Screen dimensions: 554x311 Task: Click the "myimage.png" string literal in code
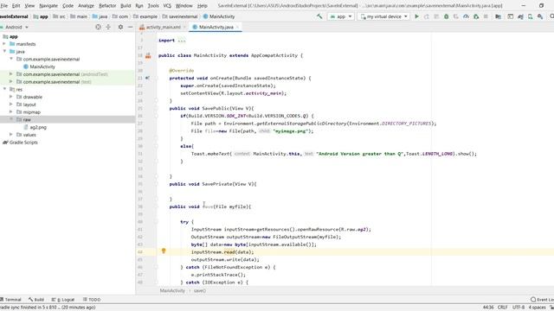coord(292,130)
